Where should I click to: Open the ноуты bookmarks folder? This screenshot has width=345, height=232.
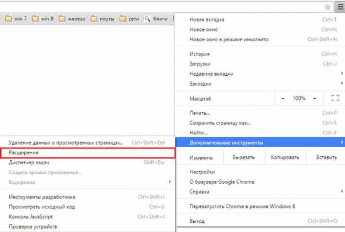(x=102, y=19)
